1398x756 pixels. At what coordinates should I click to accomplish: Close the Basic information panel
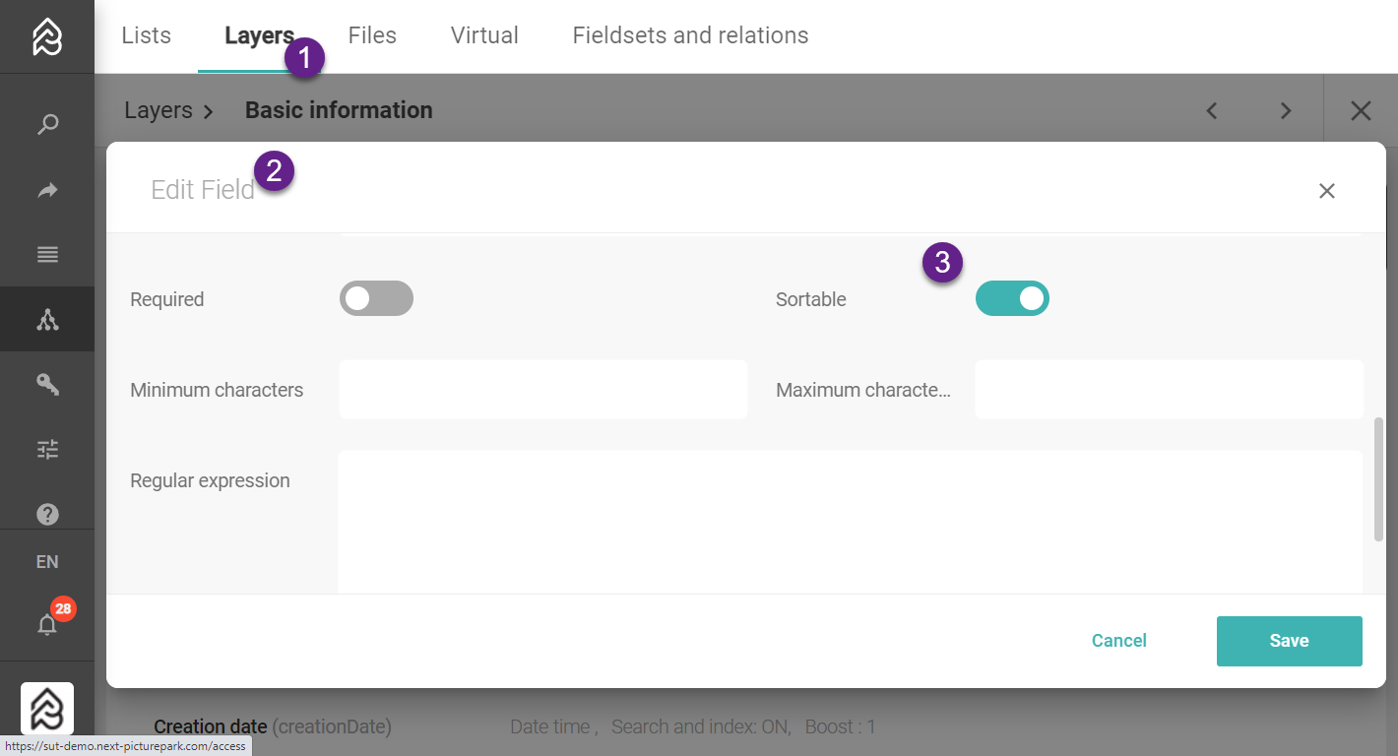[1361, 110]
